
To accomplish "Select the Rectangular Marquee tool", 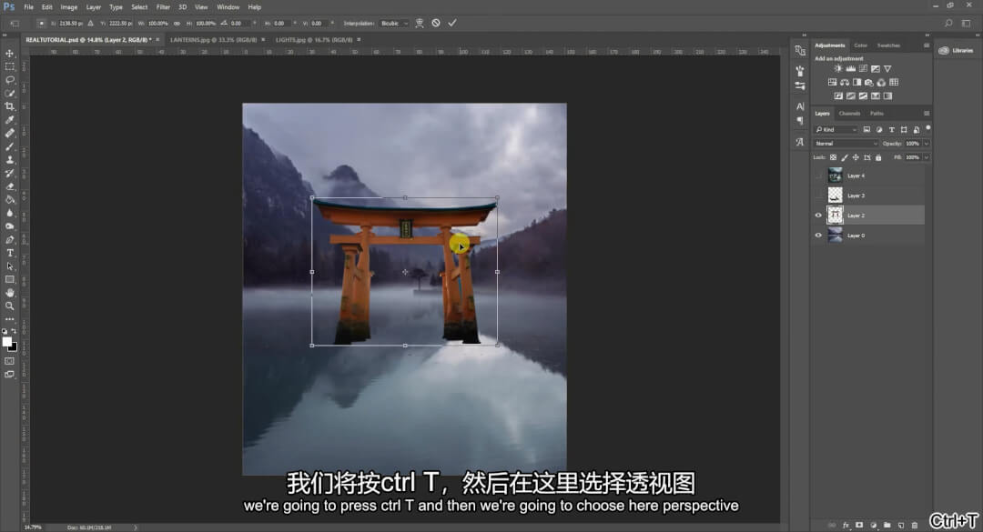I will (x=9, y=66).
